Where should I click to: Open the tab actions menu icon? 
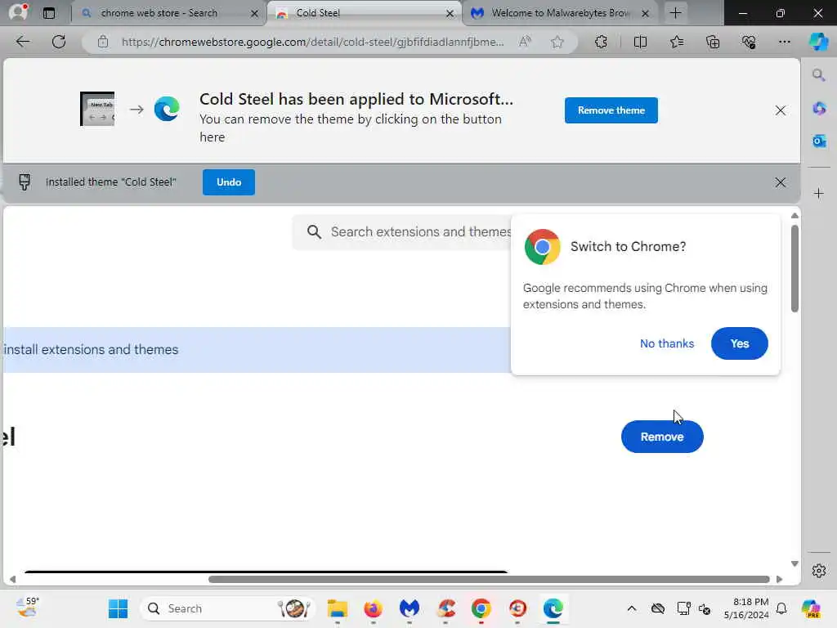(x=49, y=13)
